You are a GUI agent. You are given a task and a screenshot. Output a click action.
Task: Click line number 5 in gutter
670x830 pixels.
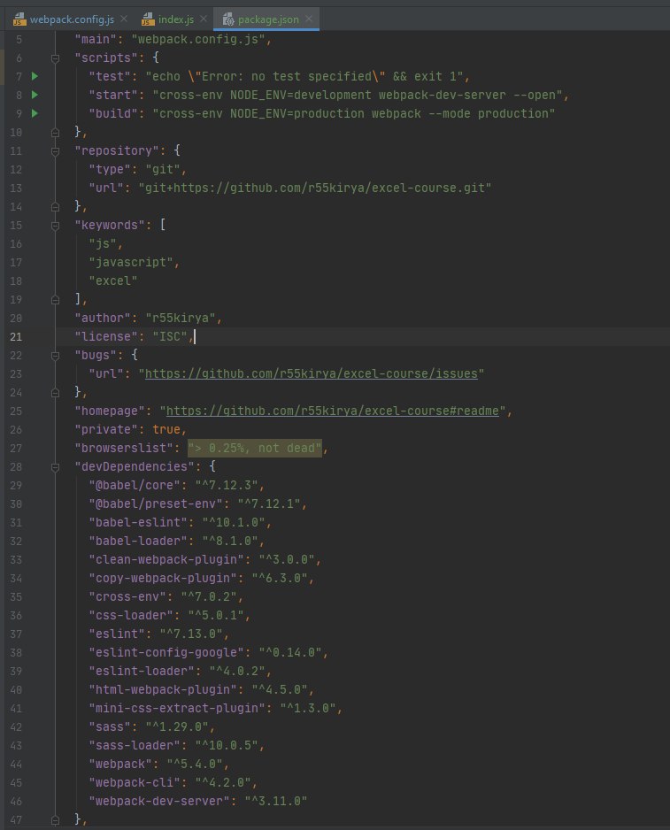pyautogui.click(x=19, y=39)
